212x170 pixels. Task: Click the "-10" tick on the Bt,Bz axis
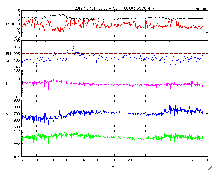coord(17,33)
